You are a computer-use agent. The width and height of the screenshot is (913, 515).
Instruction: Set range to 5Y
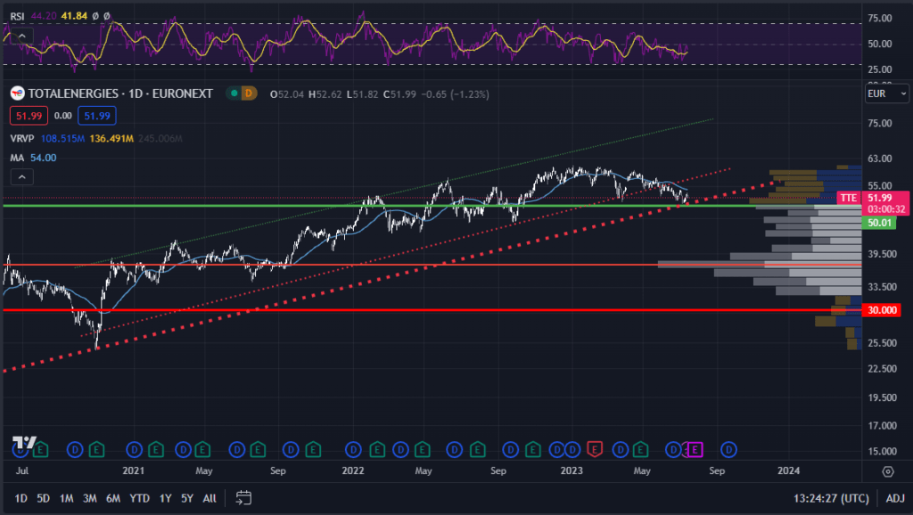pos(187,498)
